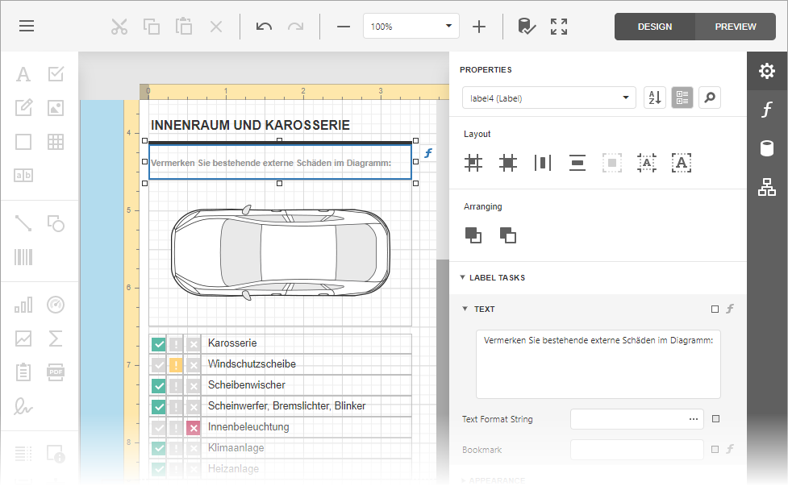Open the zoom level 100% dropdown
This screenshot has height=486, width=788.
411,26
